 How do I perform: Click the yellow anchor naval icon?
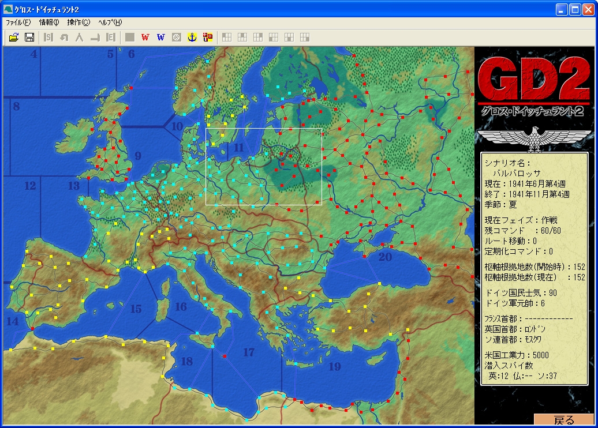(192, 37)
